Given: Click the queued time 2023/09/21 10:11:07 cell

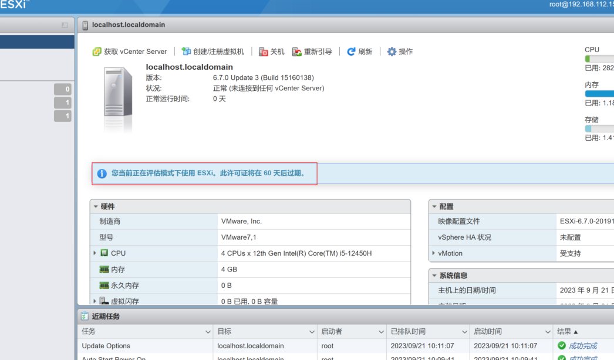Looking at the screenshot, I should pyautogui.click(x=423, y=346).
